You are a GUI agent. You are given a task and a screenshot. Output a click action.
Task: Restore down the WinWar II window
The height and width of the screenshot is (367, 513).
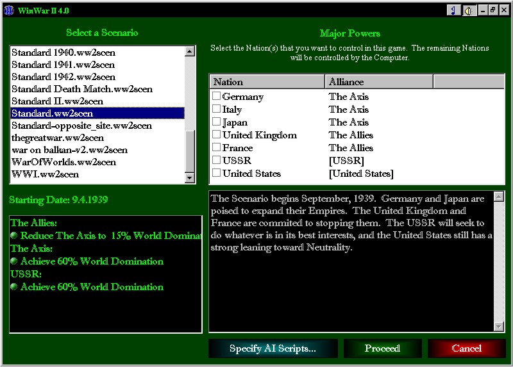point(493,10)
